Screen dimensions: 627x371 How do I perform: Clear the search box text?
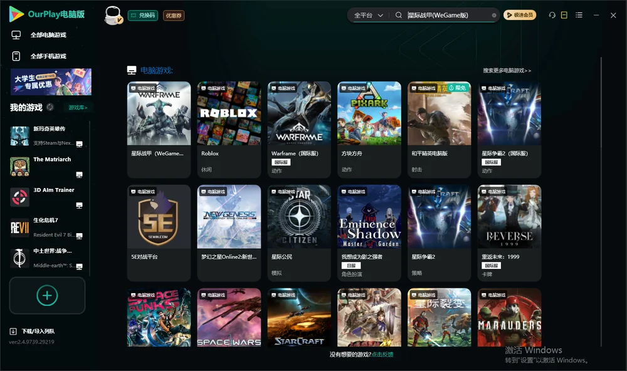pos(494,15)
